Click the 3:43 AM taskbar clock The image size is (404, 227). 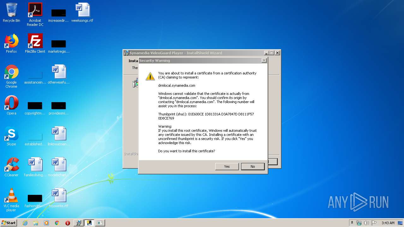(388, 223)
